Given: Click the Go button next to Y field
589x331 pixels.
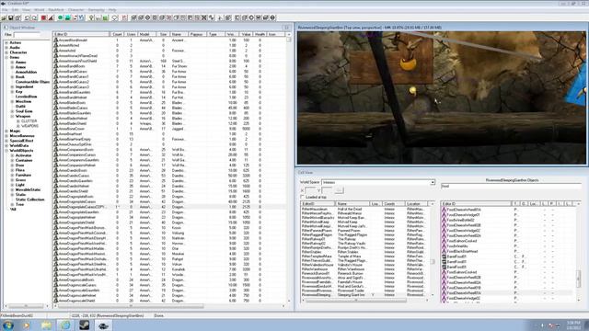Looking at the screenshot, I should click(x=339, y=190).
